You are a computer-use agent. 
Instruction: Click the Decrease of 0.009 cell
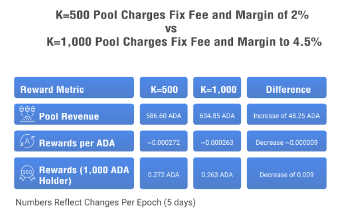[x=287, y=173]
